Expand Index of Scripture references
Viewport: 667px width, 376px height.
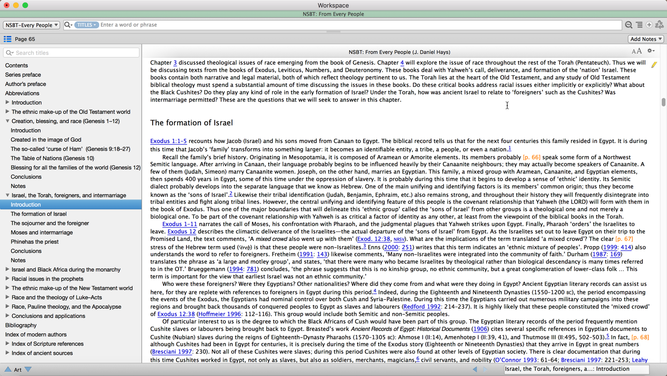pyautogui.click(x=7, y=344)
